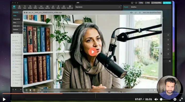Click the share icon in Quick Look header

click(140, 13)
